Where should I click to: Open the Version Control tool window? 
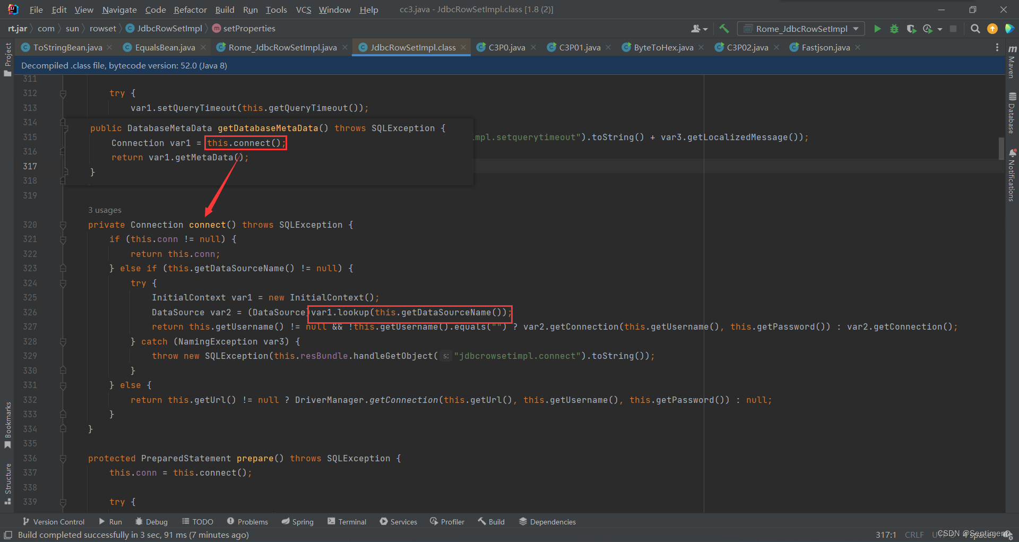[x=53, y=522]
